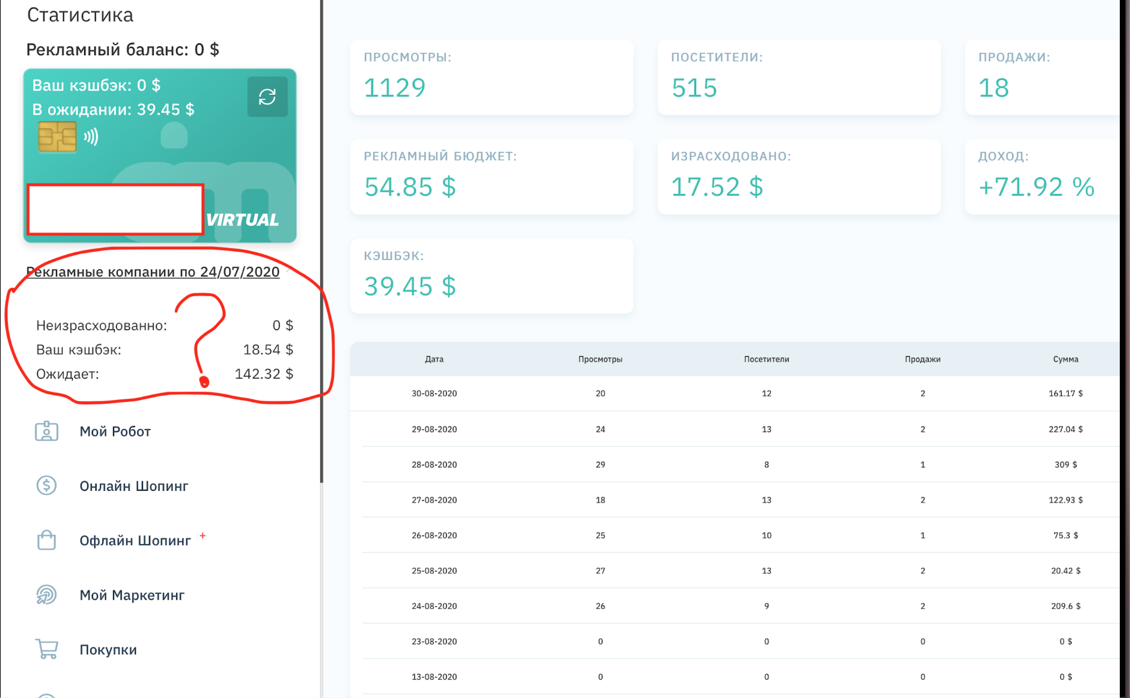The width and height of the screenshot is (1130, 698).
Task: Select Мой Маркетинг in sidebar
Action: (x=132, y=595)
